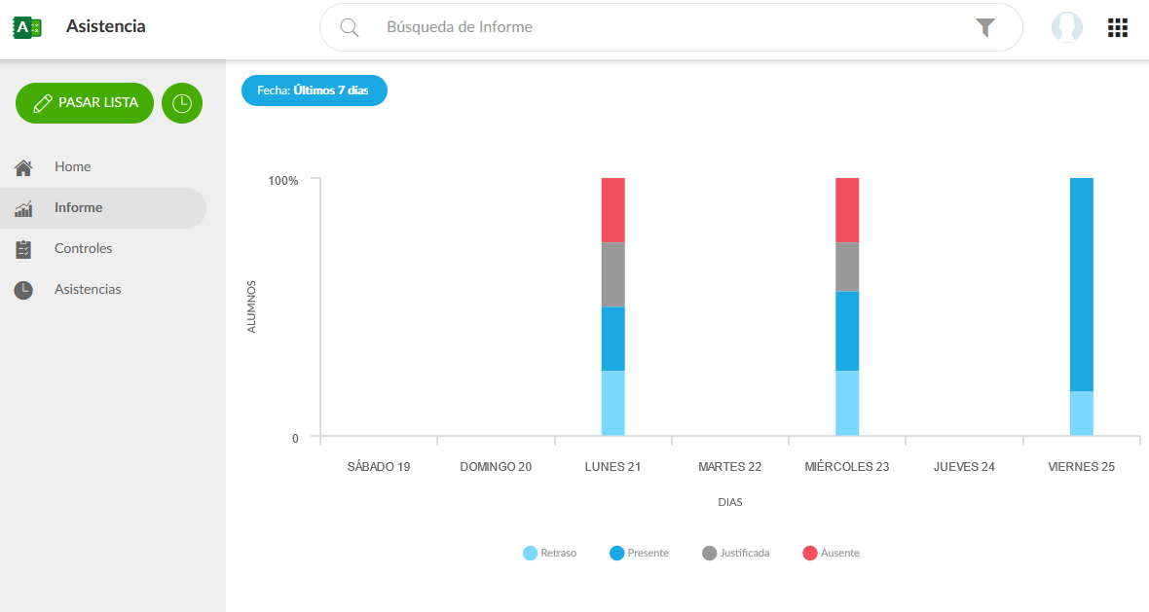
Task: Click the Home house icon
Action: (24, 167)
